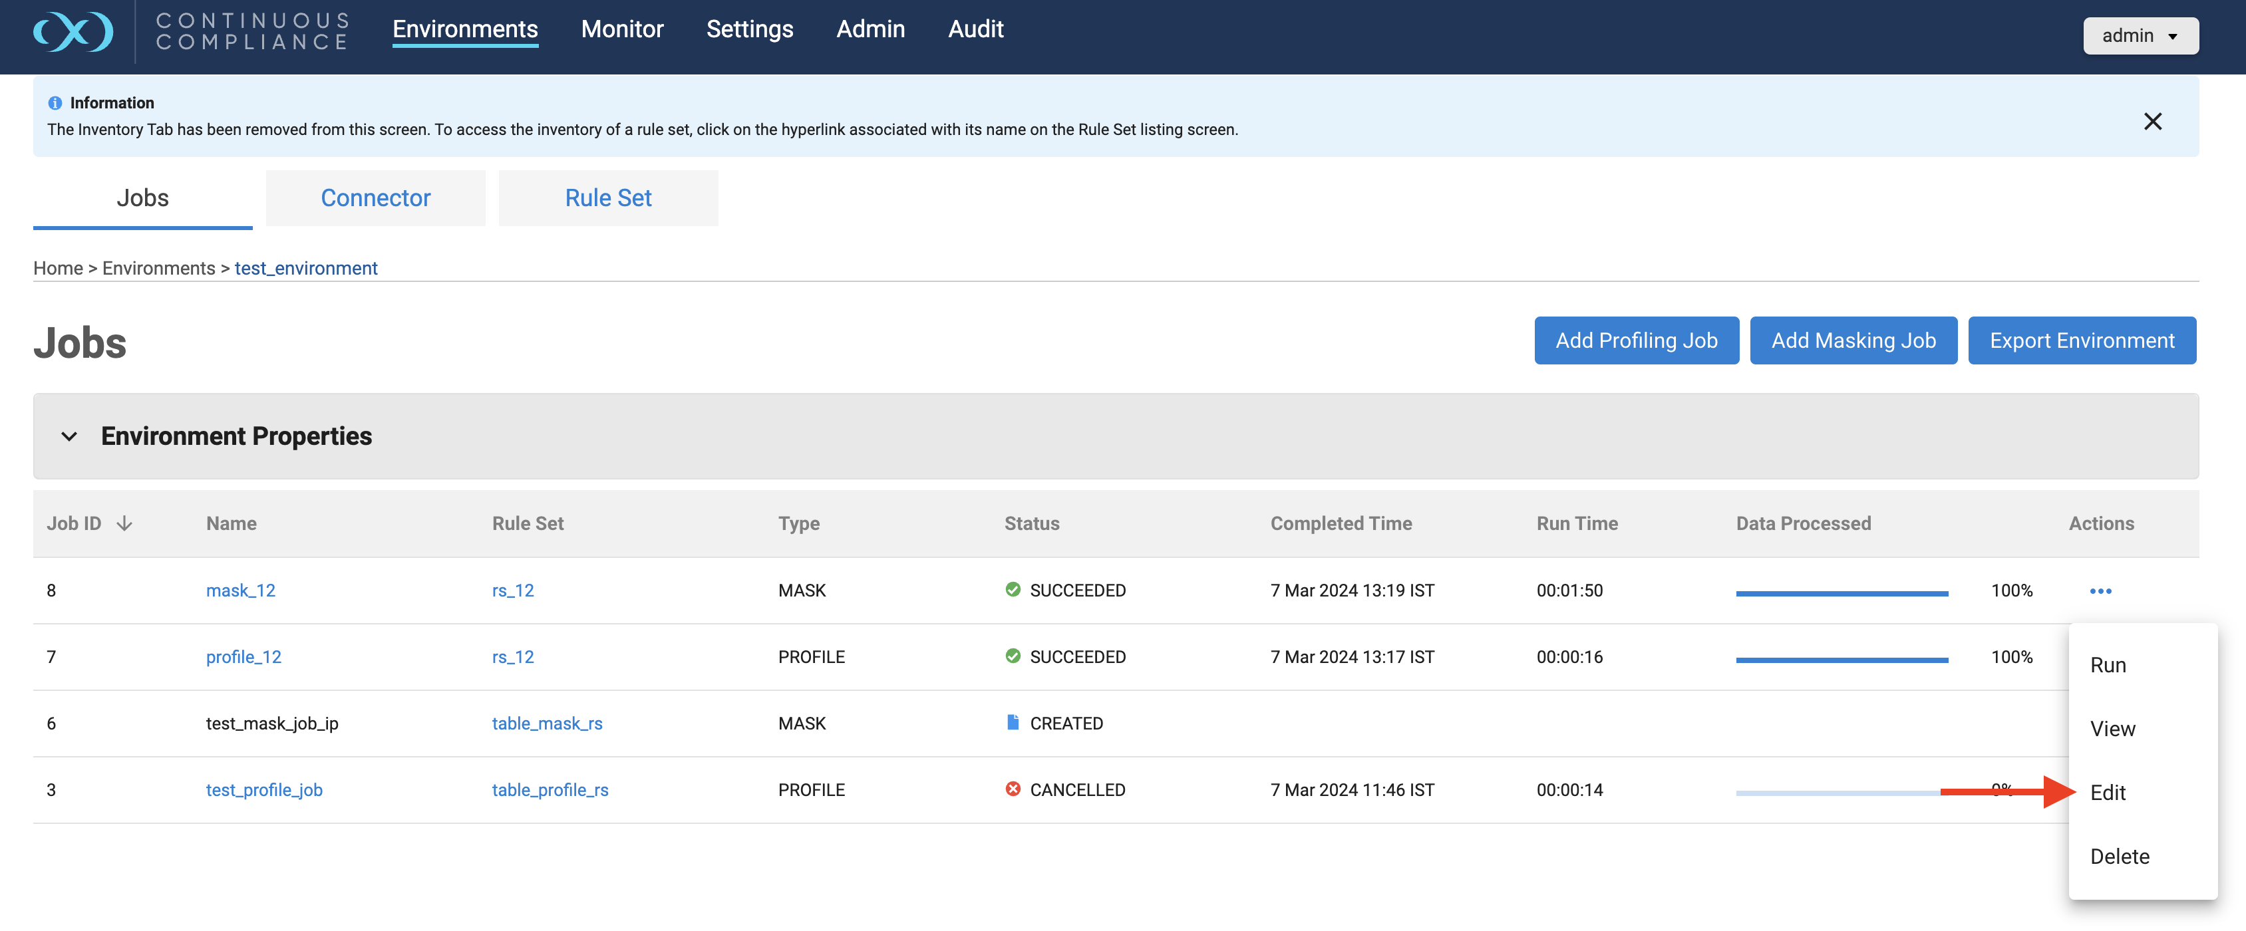The image size is (2246, 931).
Task: Click the green SUCCEEDED icon for profile_12
Action: [x=1013, y=656]
